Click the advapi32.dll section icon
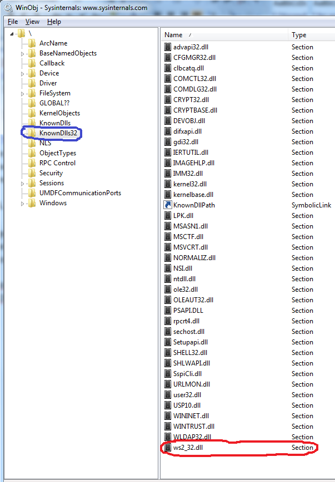The height and width of the screenshot is (482, 335). pyautogui.click(x=168, y=47)
